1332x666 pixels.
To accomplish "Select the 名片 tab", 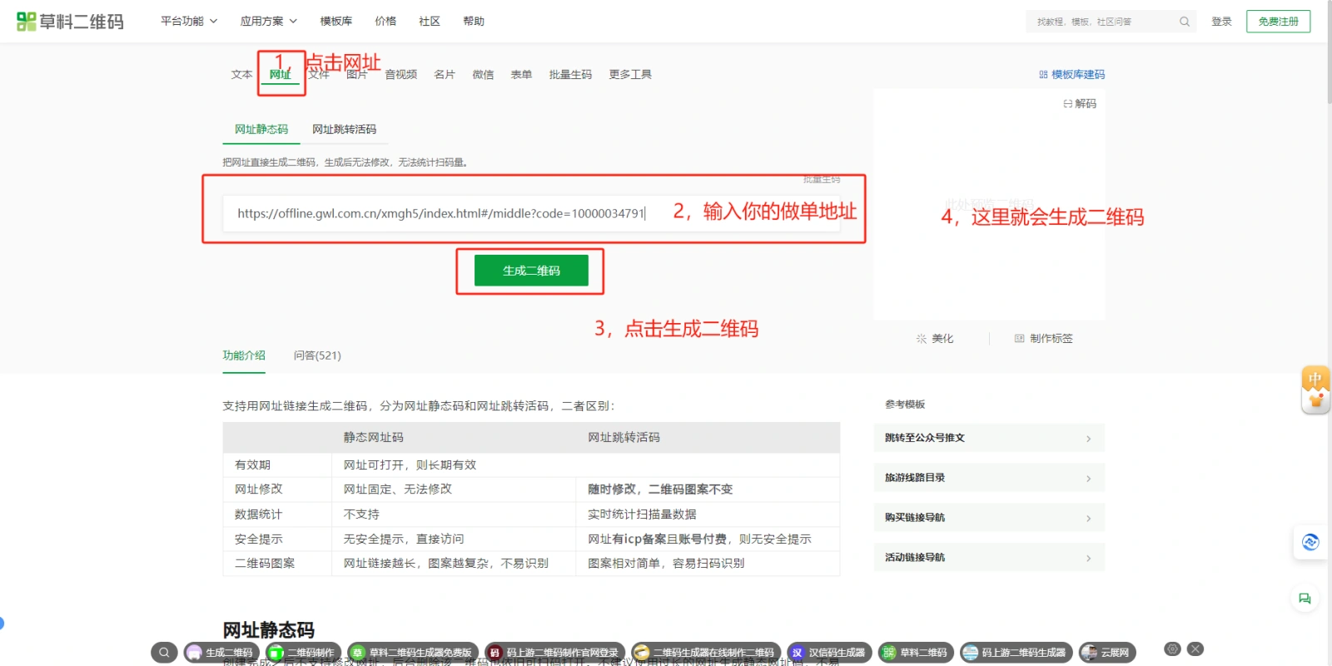I will (x=445, y=74).
